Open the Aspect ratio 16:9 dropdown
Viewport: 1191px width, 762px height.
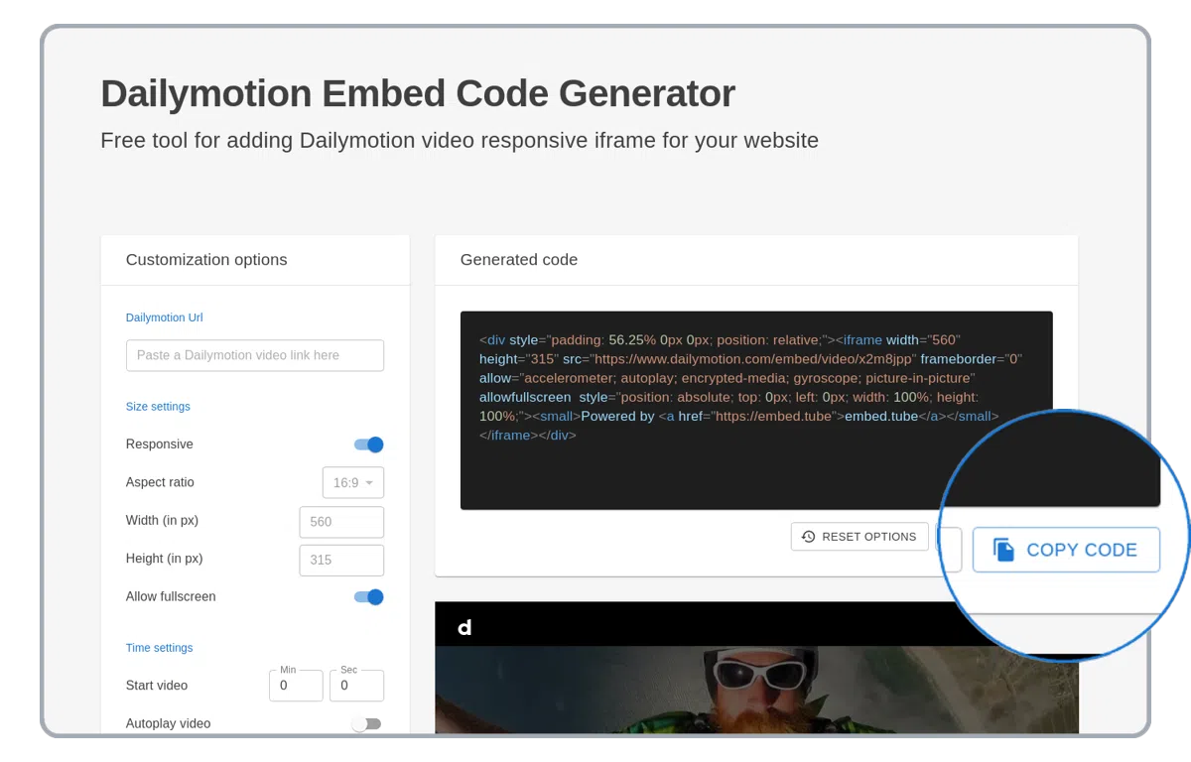(352, 483)
